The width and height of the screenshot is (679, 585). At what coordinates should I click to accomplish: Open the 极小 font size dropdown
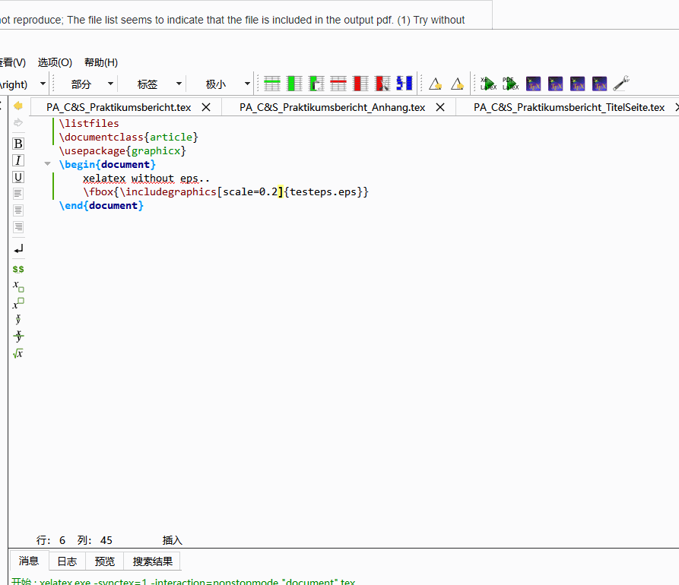pos(246,84)
